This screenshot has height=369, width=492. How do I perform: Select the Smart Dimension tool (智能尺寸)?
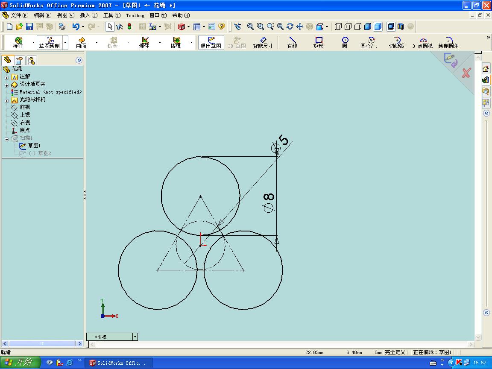tap(263, 42)
